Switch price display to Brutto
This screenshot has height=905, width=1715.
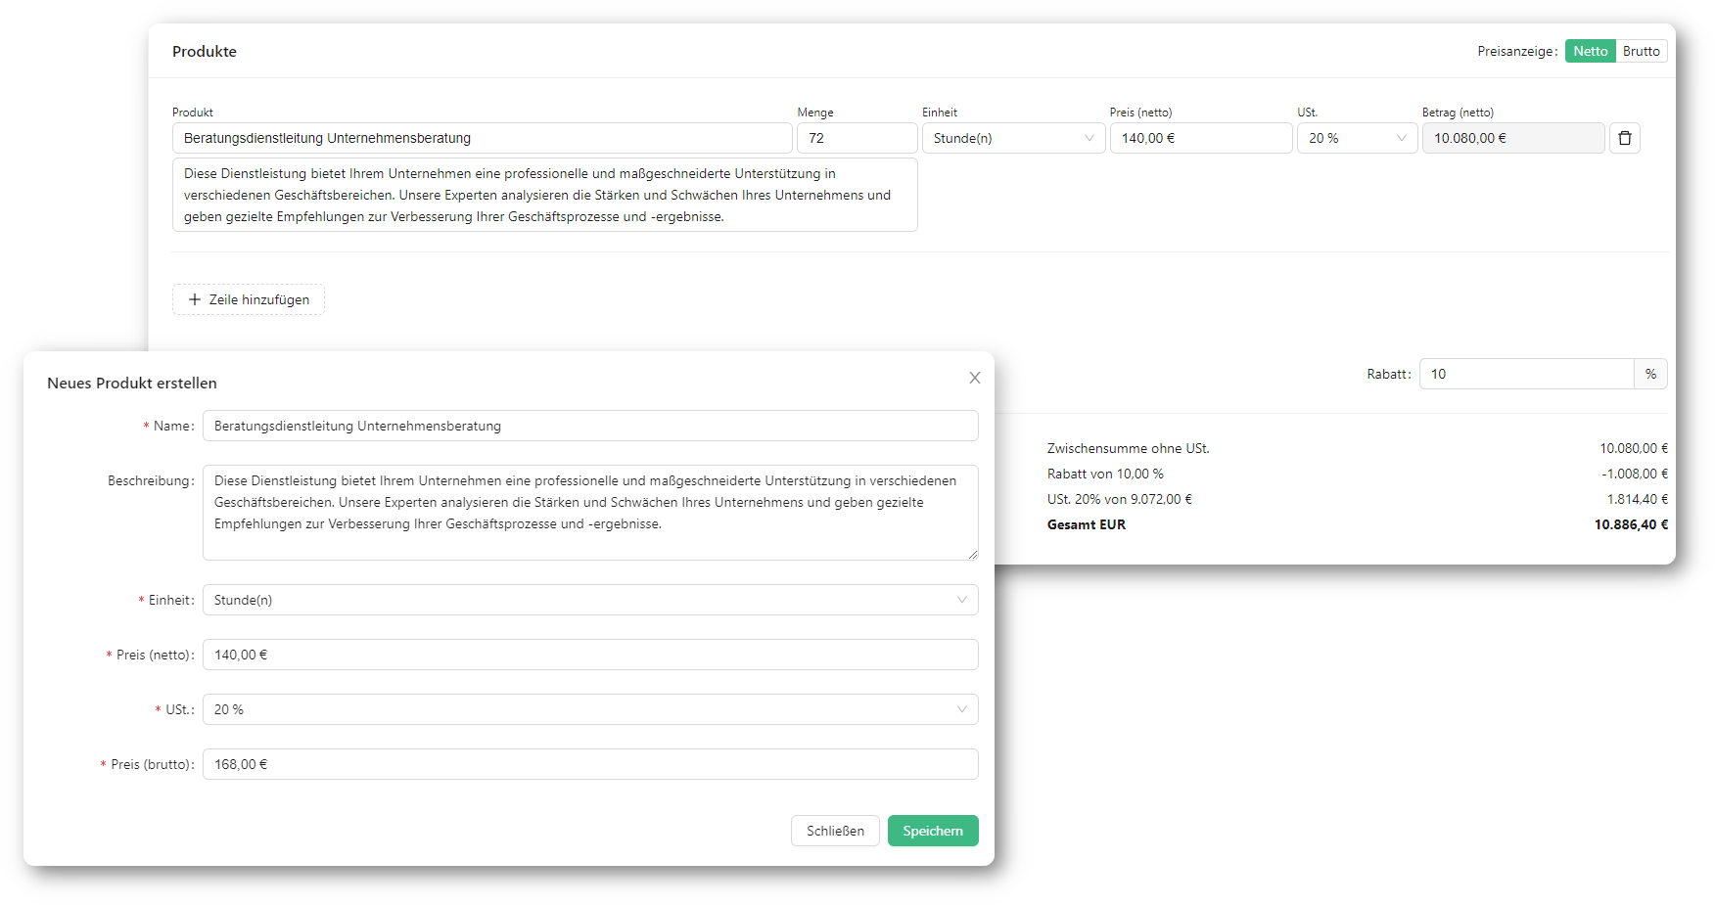pos(1641,51)
